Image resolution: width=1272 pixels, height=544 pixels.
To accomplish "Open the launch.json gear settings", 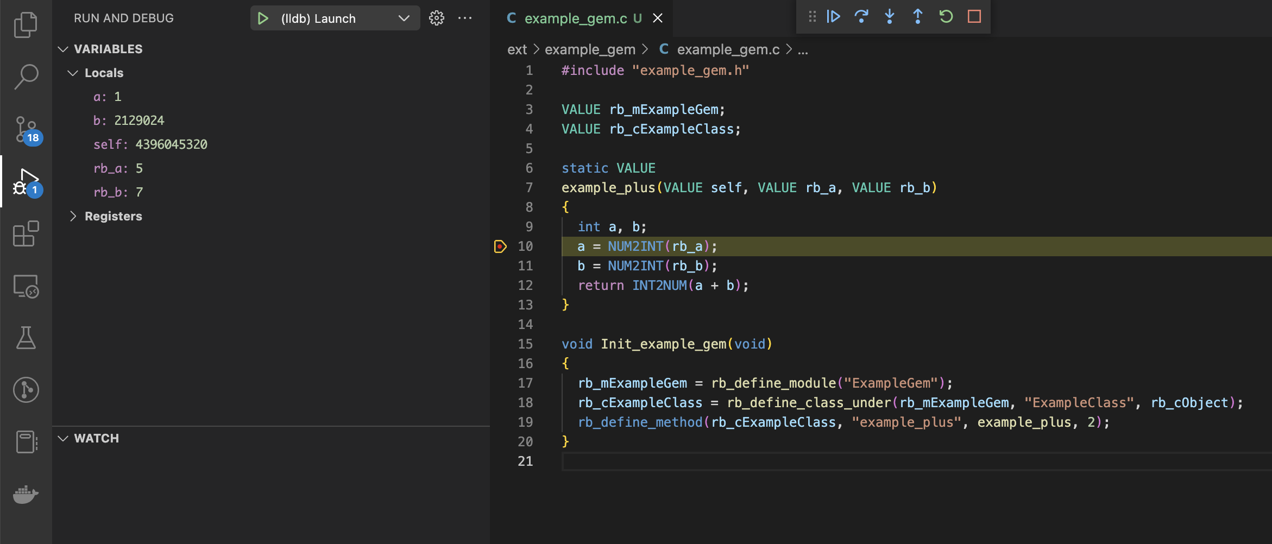I will click(x=437, y=18).
